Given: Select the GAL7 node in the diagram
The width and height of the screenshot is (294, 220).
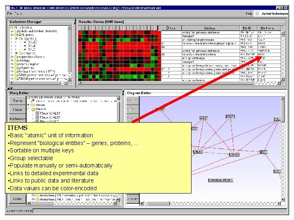Looking at the screenshot, I should [230, 117].
